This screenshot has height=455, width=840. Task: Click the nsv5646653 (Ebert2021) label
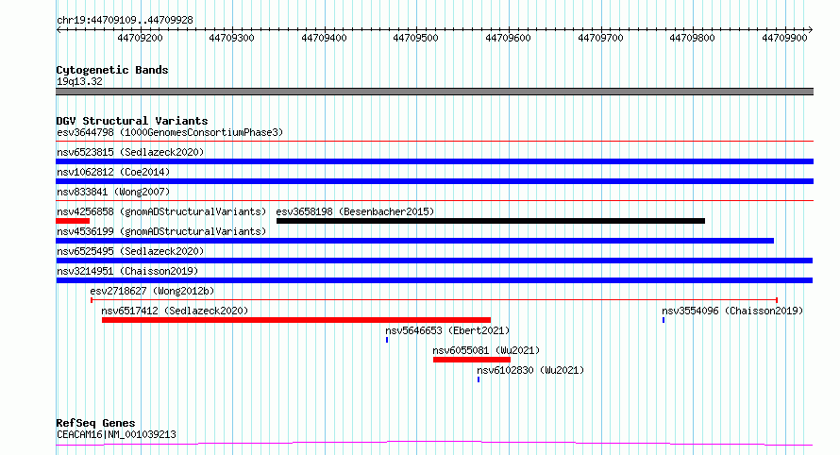(447, 330)
